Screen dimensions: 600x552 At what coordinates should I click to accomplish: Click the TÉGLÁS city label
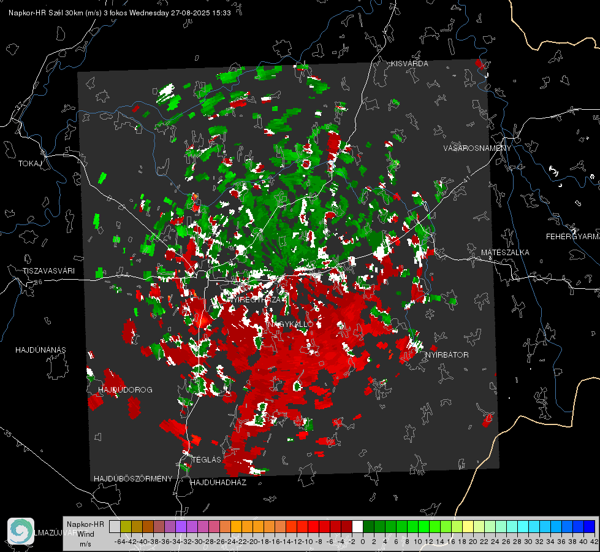pos(207,460)
